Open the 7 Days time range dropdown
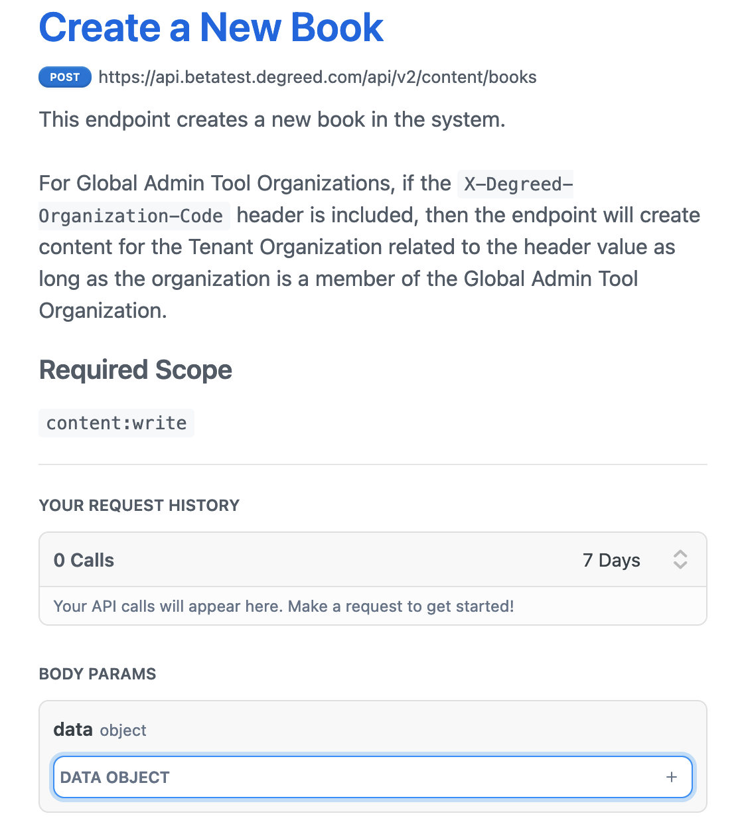The height and width of the screenshot is (840, 742). 634,560
